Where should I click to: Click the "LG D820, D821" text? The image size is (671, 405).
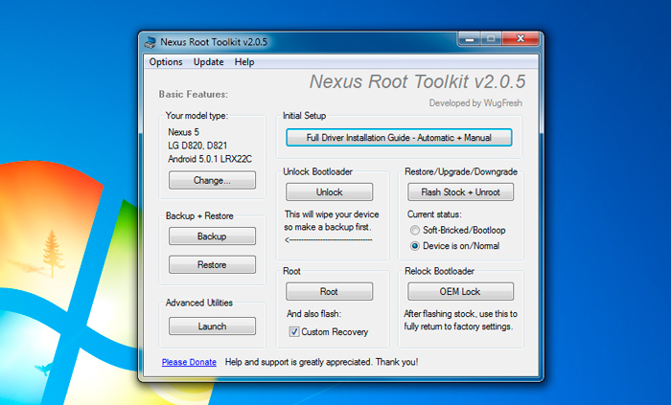click(197, 146)
